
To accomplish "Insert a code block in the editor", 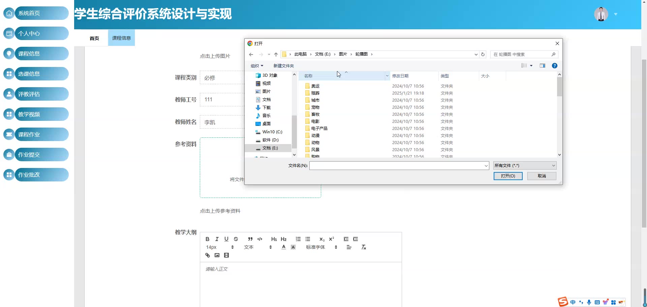I will pos(260,239).
